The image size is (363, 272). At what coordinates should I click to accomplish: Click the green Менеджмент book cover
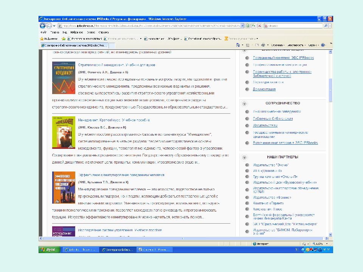pyautogui.click(x=64, y=133)
